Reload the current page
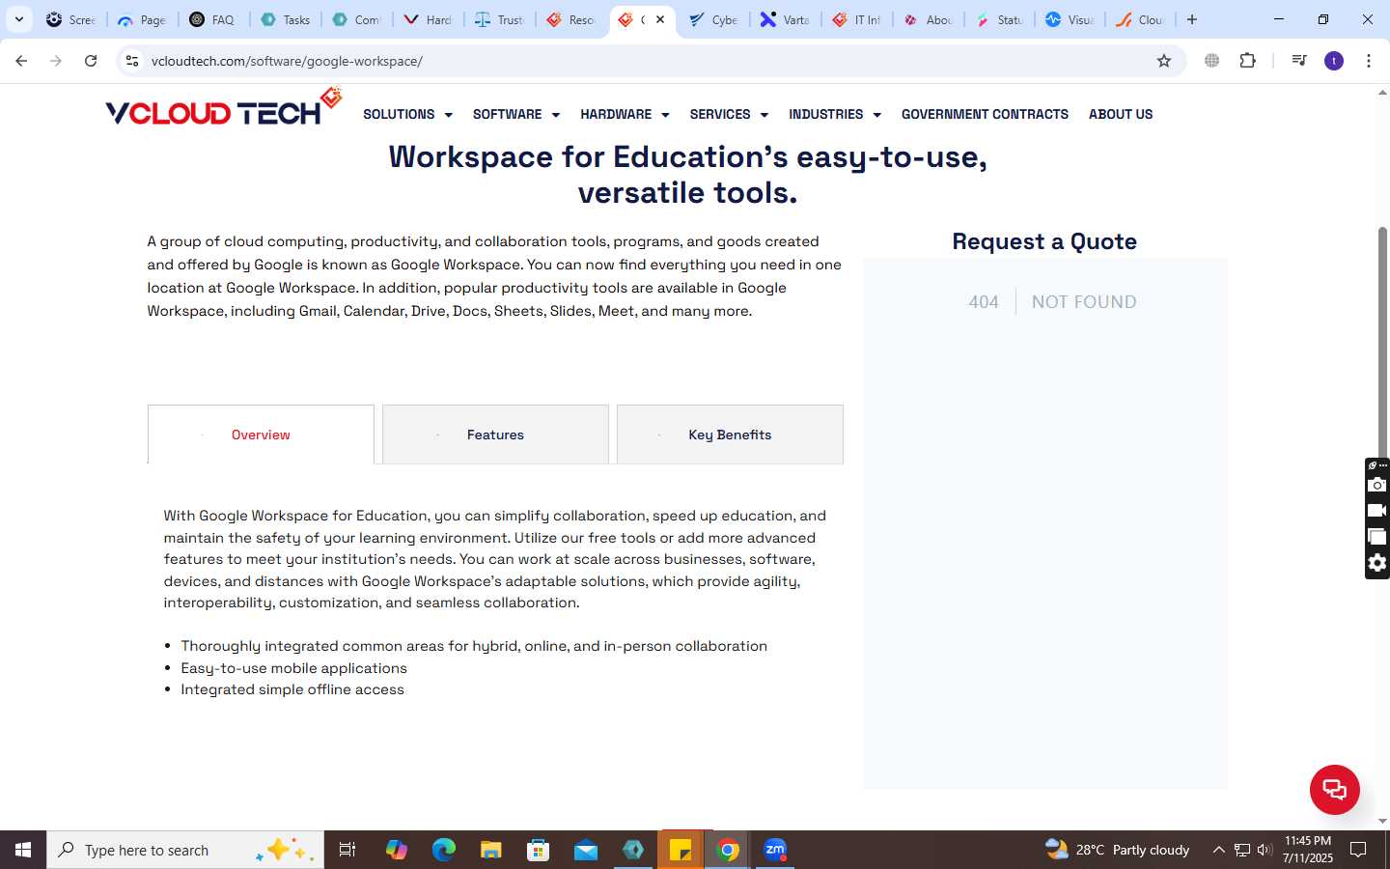Viewport: 1390px width, 869px height. click(91, 61)
